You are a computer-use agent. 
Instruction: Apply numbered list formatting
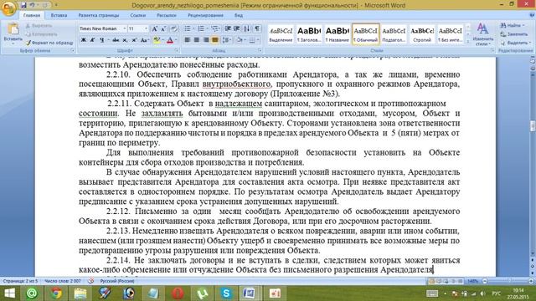coord(201,28)
